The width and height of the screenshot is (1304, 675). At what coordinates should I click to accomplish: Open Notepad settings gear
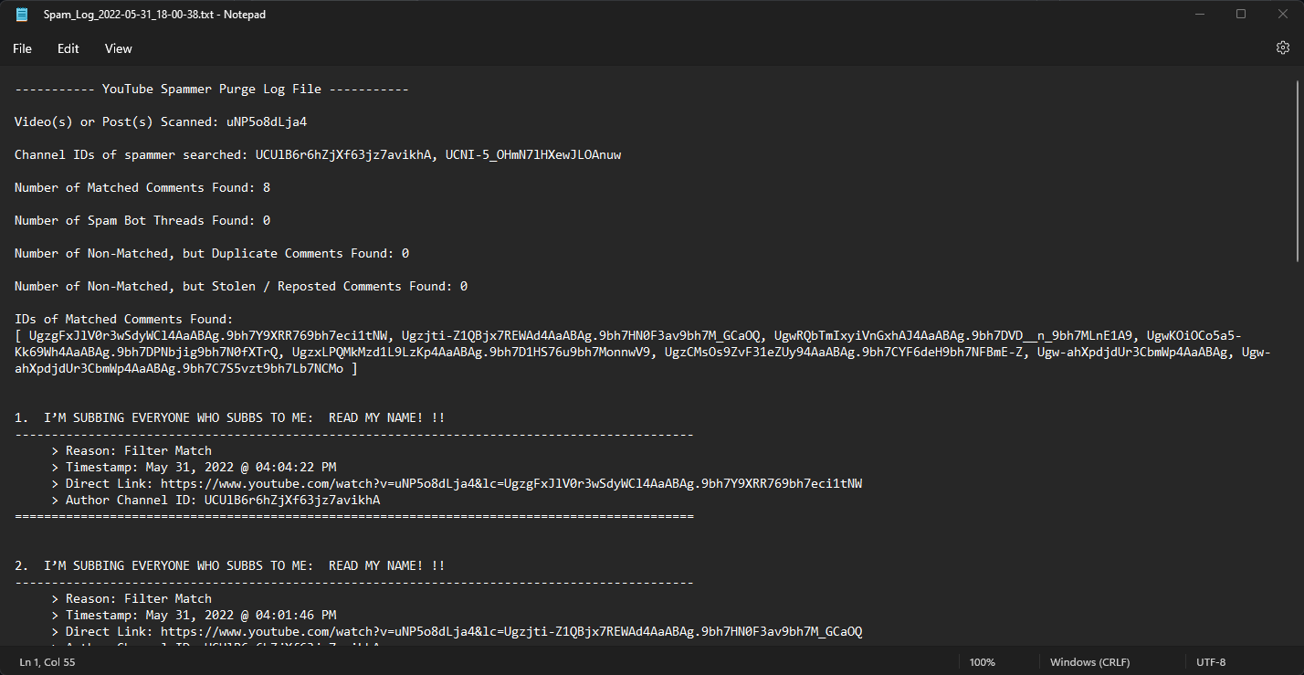(1282, 48)
